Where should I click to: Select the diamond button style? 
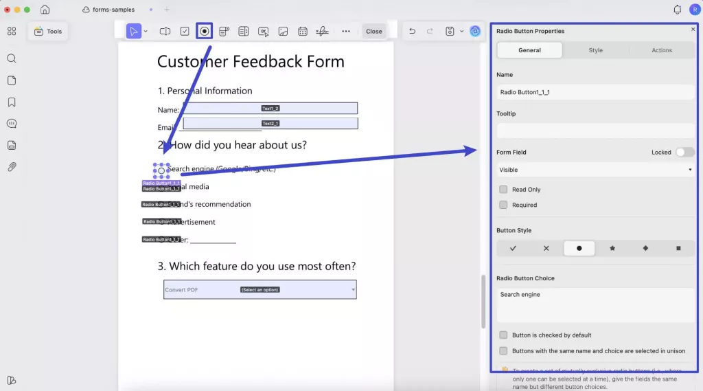pos(645,248)
